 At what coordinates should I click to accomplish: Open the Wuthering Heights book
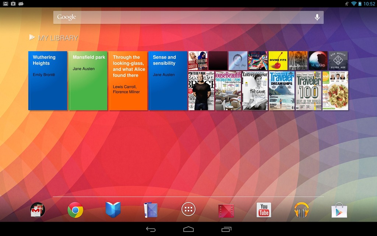[47, 81]
